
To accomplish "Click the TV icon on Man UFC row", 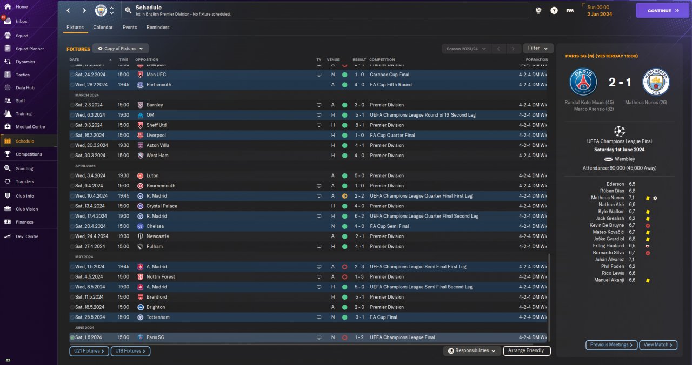I will (319, 75).
